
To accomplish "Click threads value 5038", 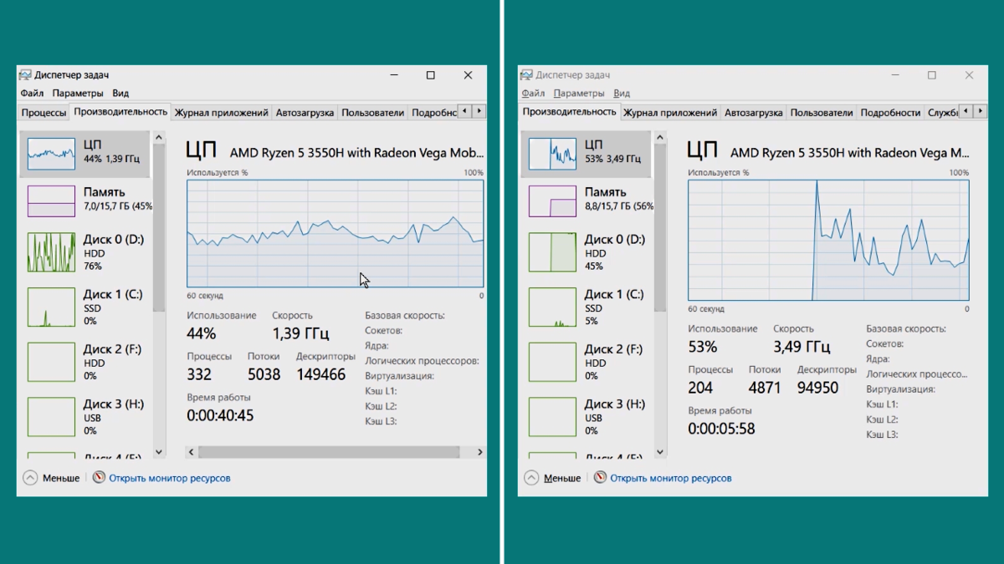I will (264, 374).
